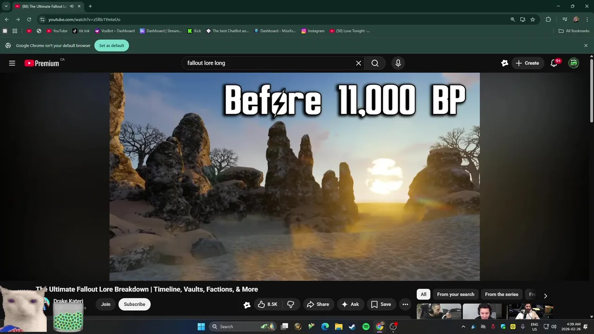The image size is (594, 334).
Task: Open a new Chrome tab
Action: [90, 6]
